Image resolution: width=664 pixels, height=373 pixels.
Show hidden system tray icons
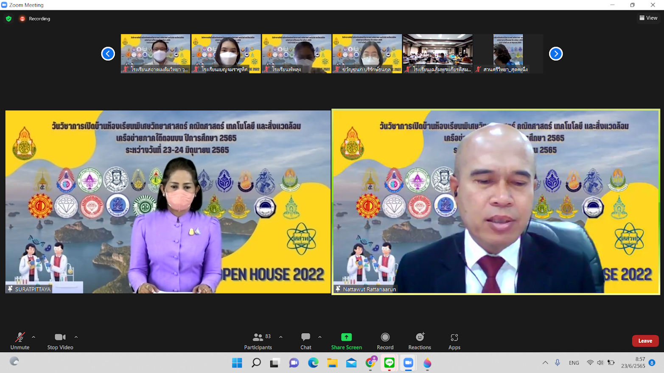pyautogui.click(x=545, y=363)
